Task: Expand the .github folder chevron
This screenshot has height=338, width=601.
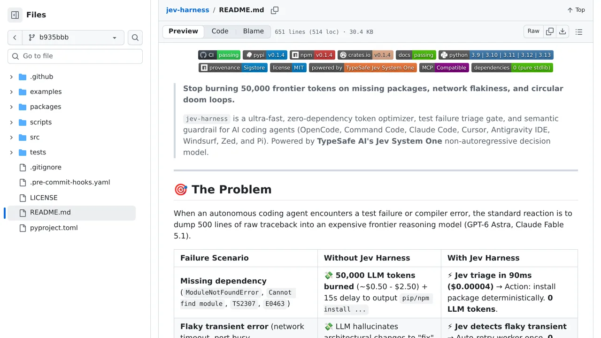Action: click(11, 77)
